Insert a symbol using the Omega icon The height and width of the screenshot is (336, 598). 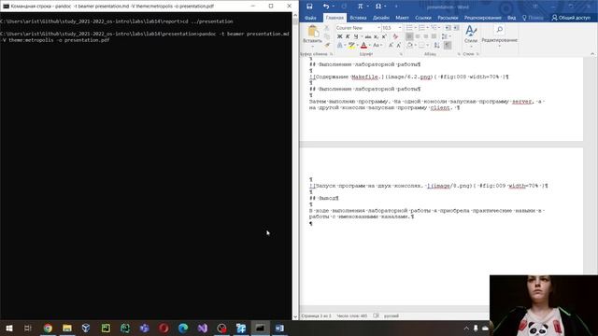pos(378,7)
